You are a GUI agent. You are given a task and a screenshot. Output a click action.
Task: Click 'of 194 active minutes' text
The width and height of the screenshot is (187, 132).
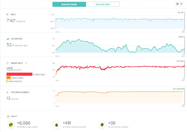(x=118, y=127)
